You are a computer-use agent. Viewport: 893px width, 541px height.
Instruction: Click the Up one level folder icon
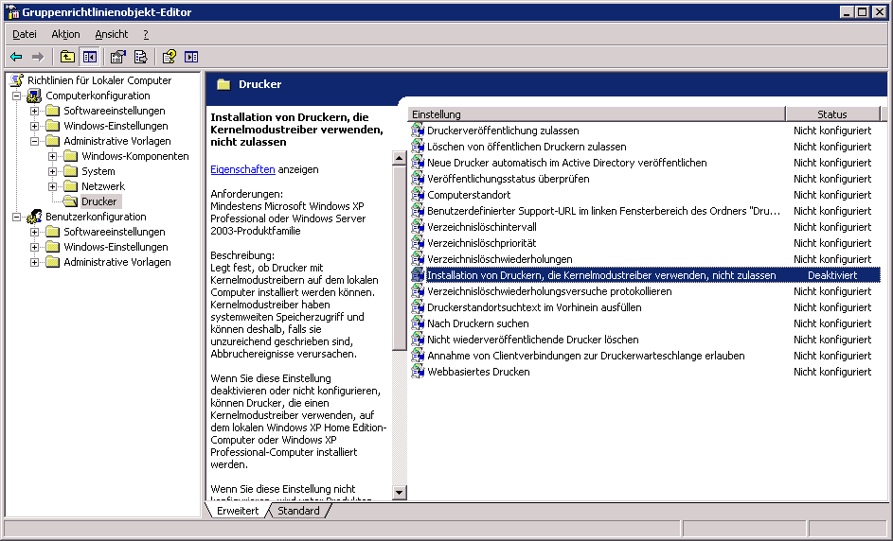click(67, 57)
